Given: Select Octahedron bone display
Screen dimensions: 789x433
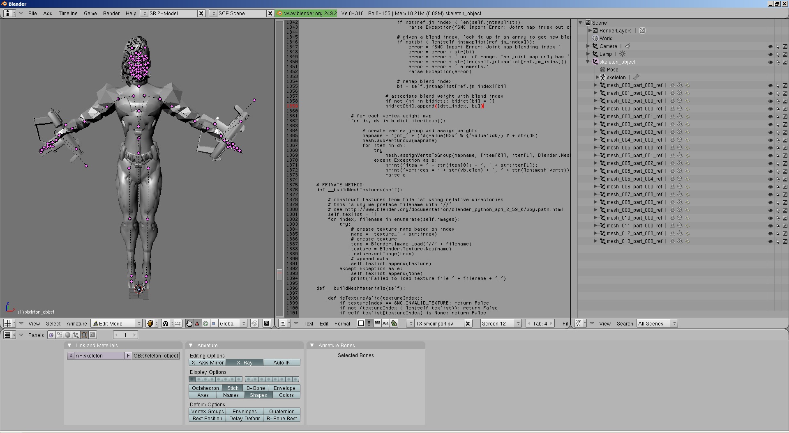Looking at the screenshot, I should 205,388.
